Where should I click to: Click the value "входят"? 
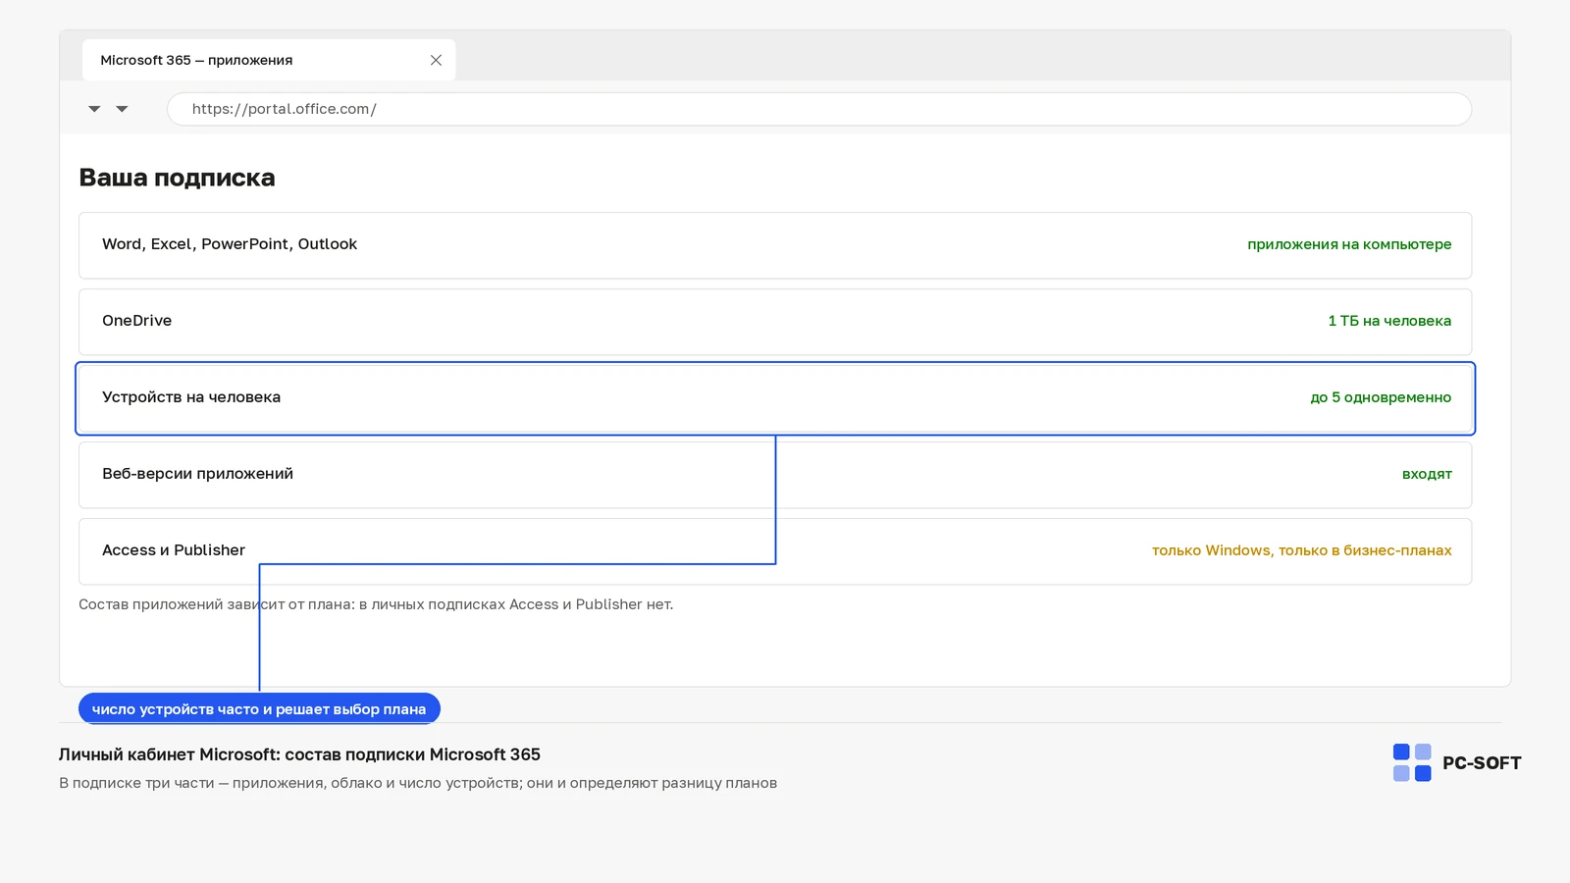(1427, 474)
